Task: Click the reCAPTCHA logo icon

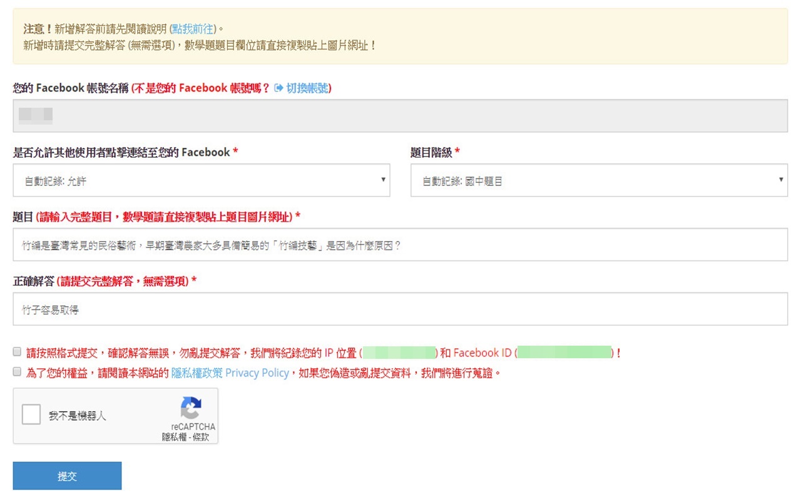Action: 191,407
